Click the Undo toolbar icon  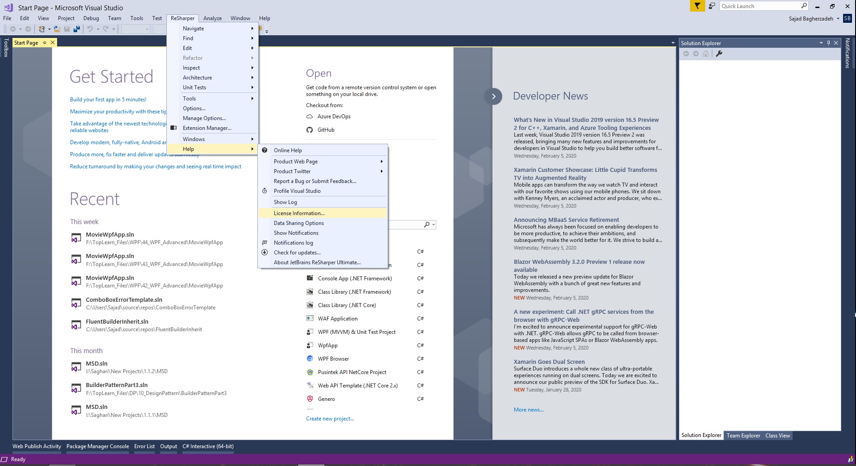coord(90,29)
